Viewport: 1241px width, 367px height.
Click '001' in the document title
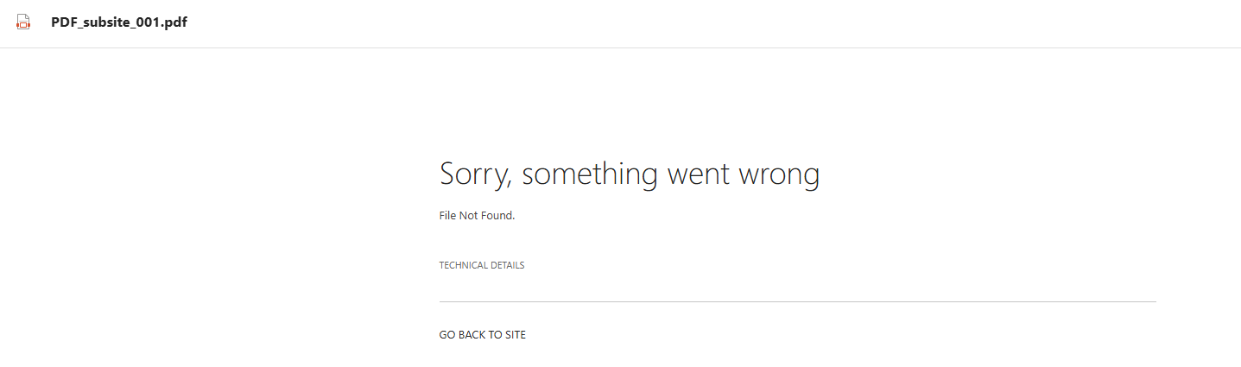[x=148, y=22]
